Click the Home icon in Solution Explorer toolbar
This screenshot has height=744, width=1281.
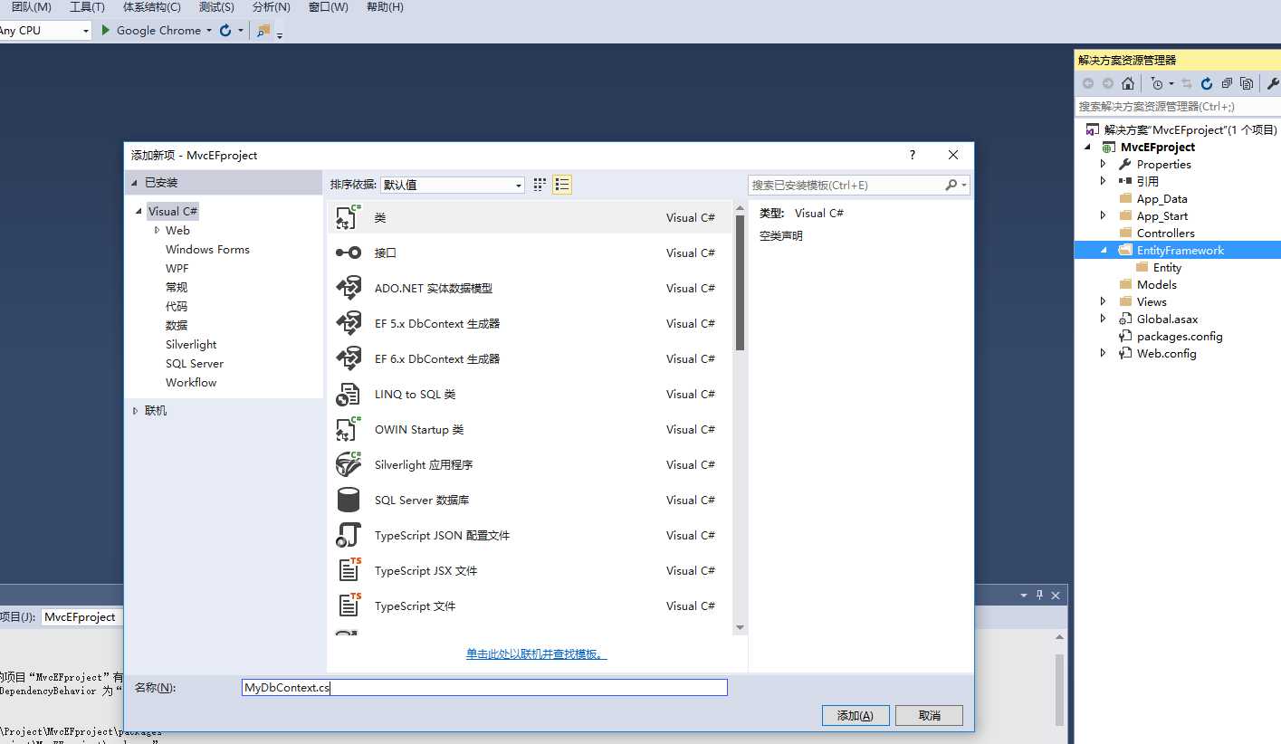click(1127, 83)
